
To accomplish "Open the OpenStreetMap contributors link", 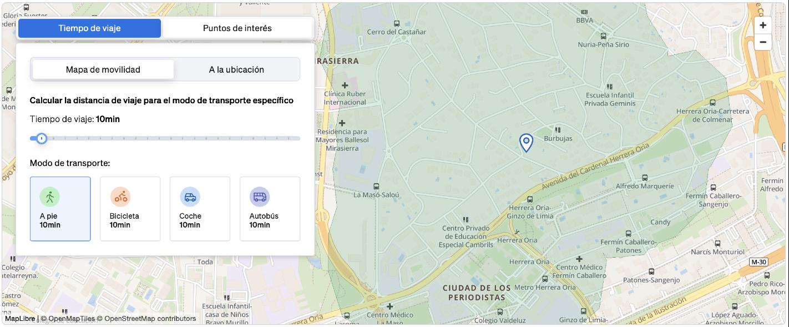I will (x=150, y=319).
